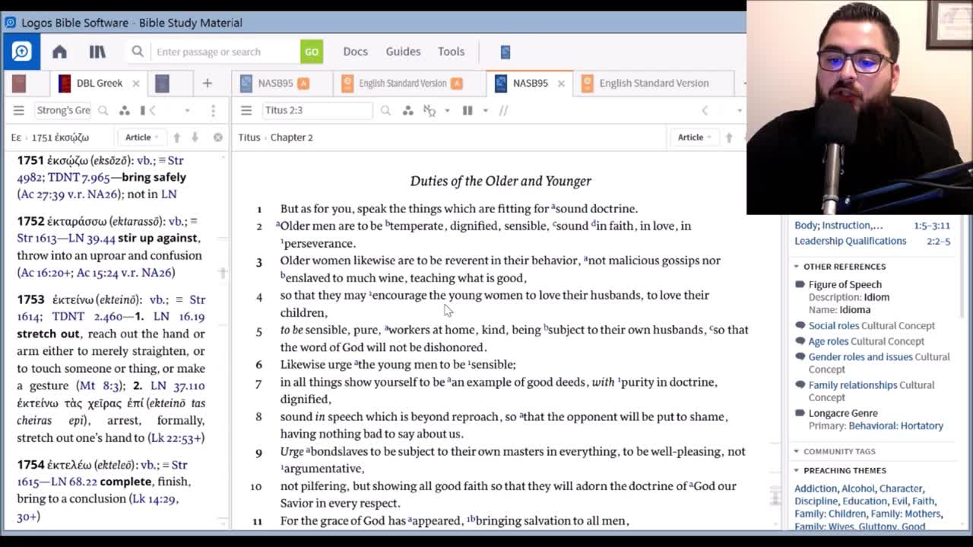Image resolution: width=973 pixels, height=547 pixels.
Task: Open the Addiction preaching theme
Action: [815, 489]
